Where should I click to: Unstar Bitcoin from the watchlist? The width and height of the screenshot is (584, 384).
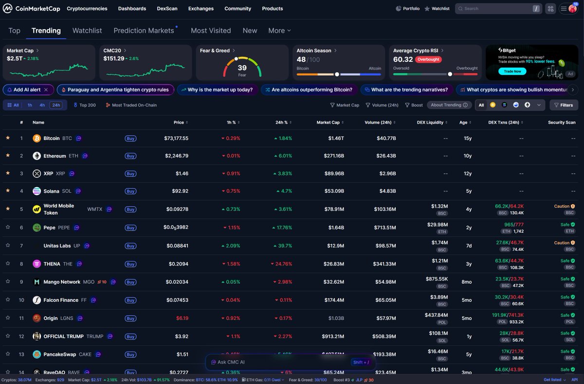[x=8, y=138]
